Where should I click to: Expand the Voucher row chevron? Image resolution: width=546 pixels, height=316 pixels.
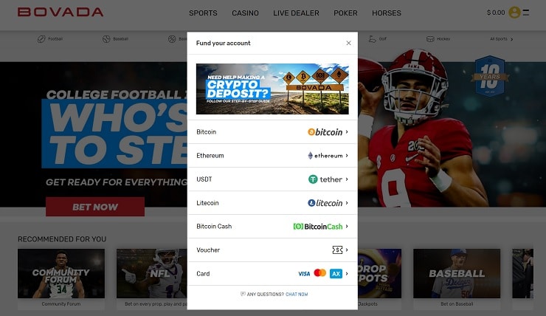click(347, 250)
